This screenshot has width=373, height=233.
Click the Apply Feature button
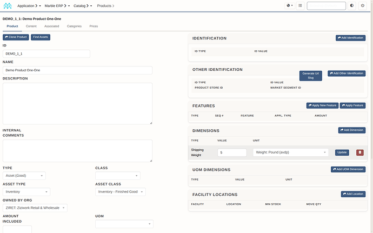[352, 105]
